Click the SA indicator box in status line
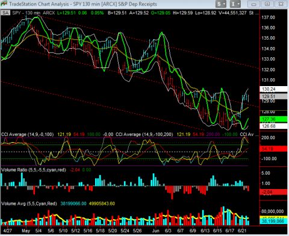 click(5, 13)
